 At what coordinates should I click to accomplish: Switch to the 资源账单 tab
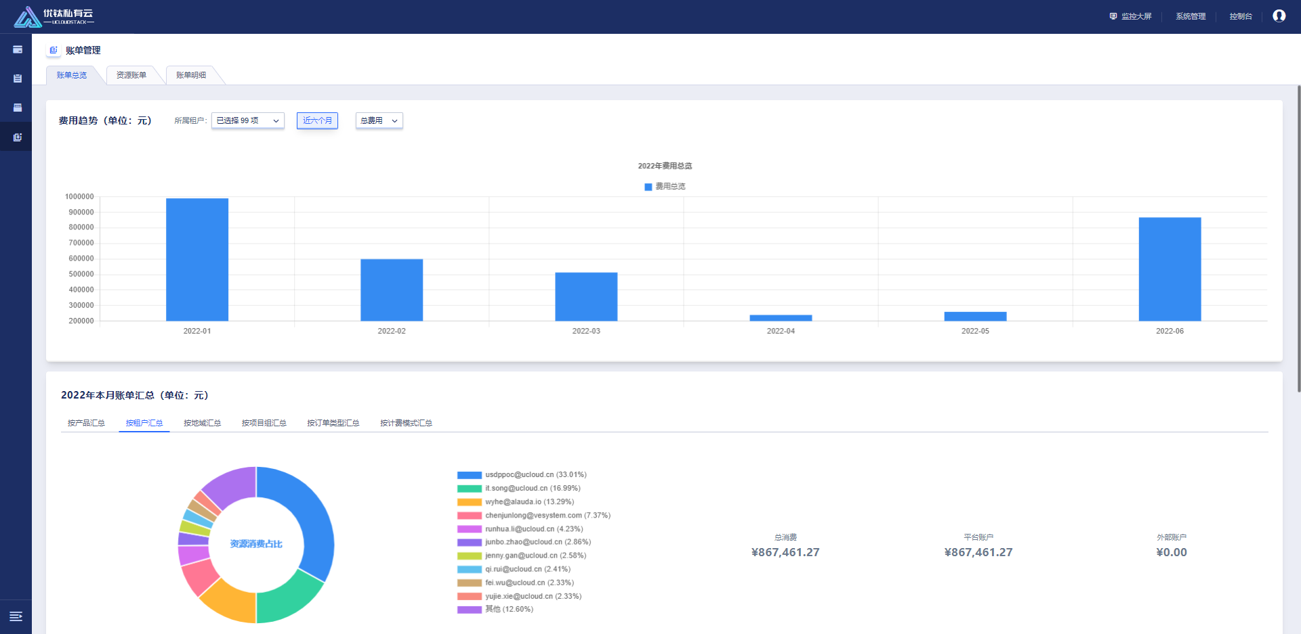pyautogui.click(x=131, y=75)
